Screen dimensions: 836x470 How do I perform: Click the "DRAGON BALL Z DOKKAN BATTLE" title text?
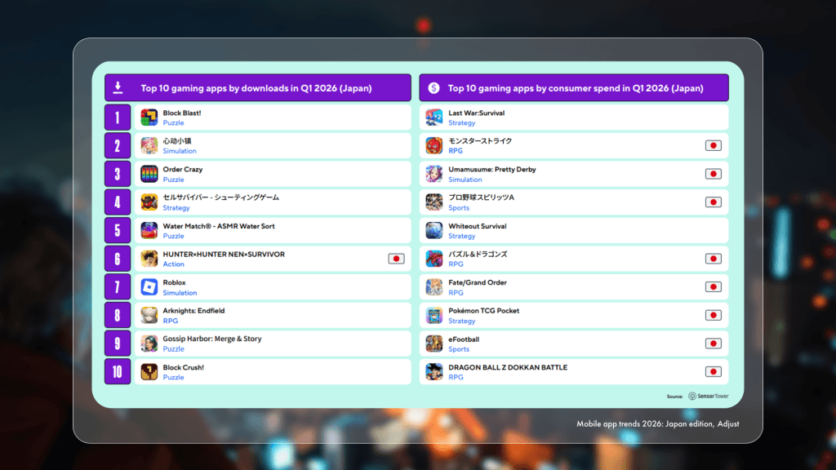tap(508, 367)
